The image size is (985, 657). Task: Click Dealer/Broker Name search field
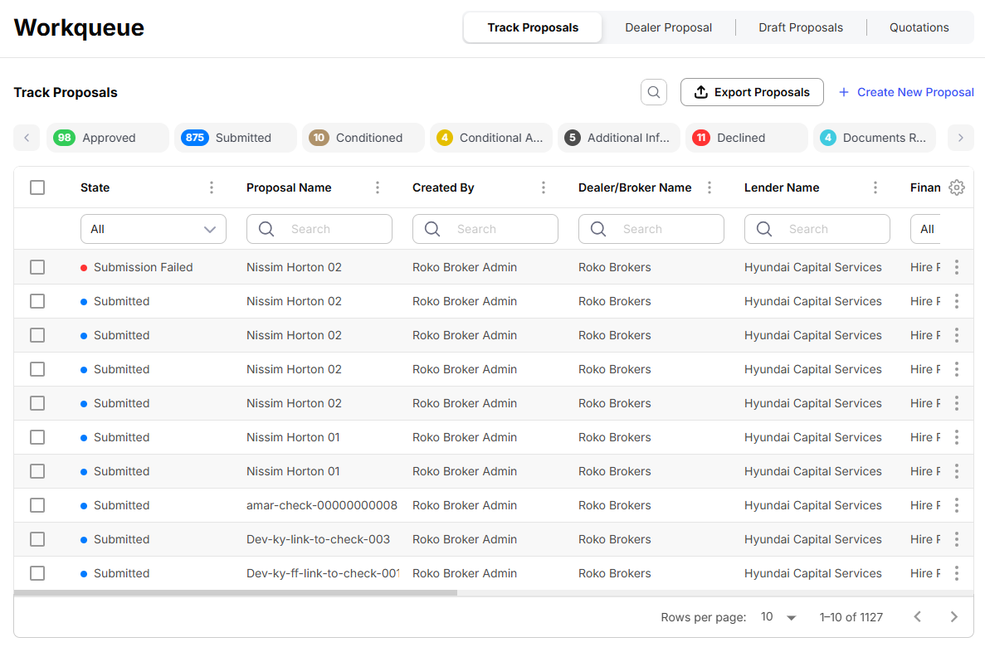tap(651, 229)
